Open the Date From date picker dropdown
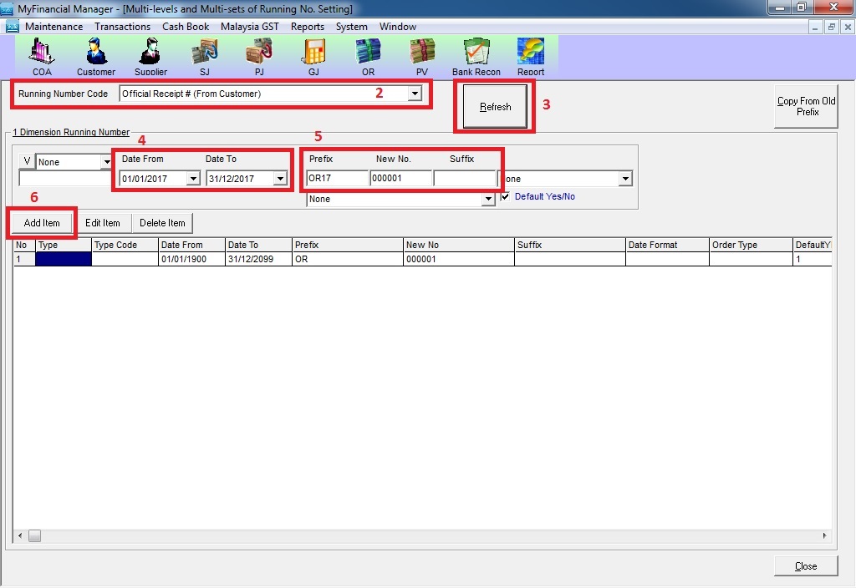Viewport: 856px width, 588px height. [x=193, y=179]
